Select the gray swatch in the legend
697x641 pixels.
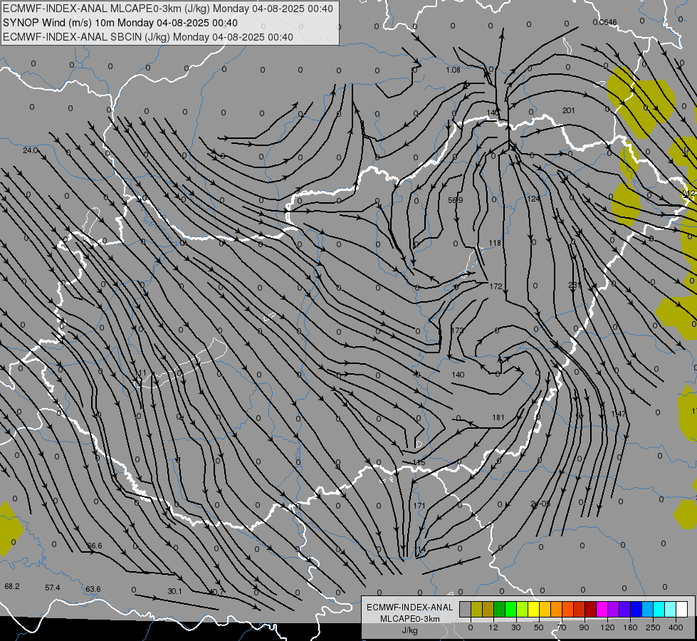[x=465, y=609]
